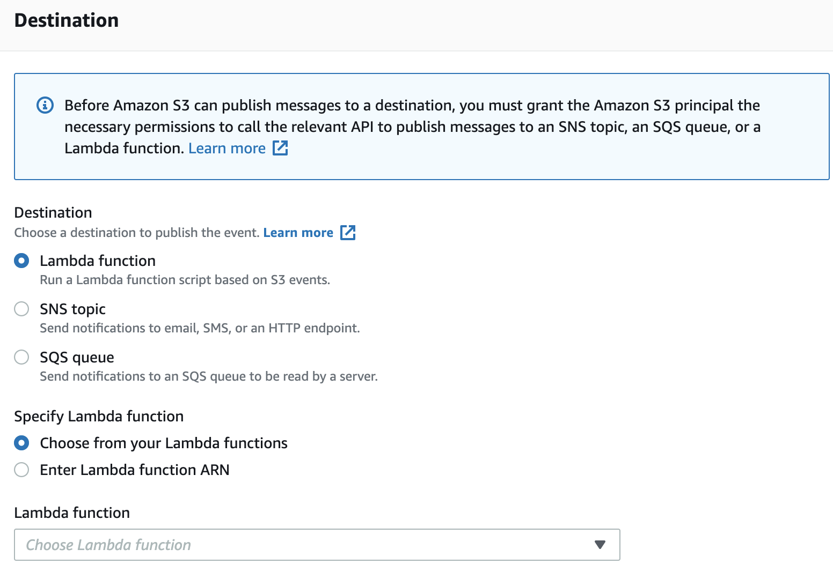Viewport: 833px width, 564px height.
Task: Click the 'Lambda function' label above the dropdown
Action: (72, 513)
